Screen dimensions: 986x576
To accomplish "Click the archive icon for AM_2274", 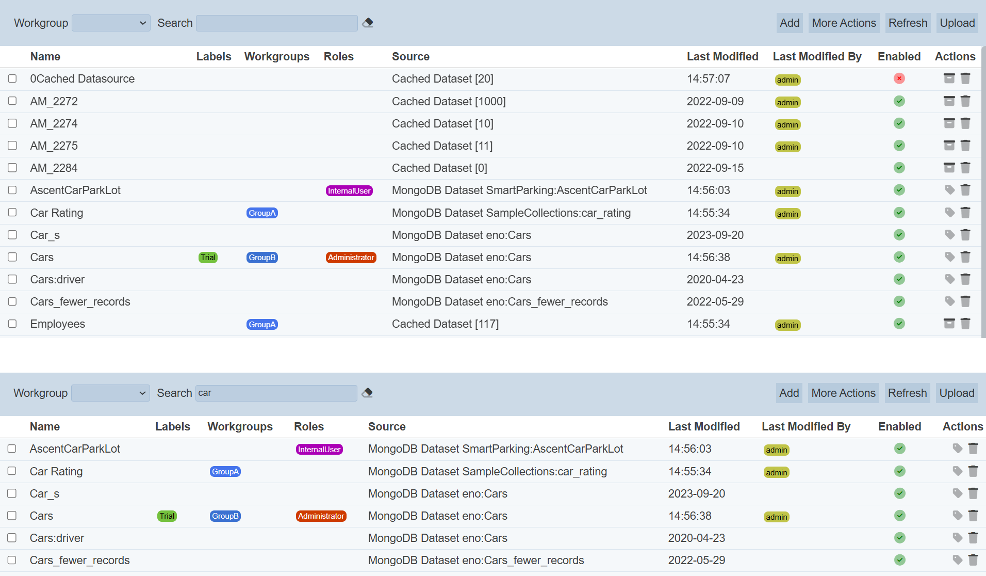I will coord(949,123).
